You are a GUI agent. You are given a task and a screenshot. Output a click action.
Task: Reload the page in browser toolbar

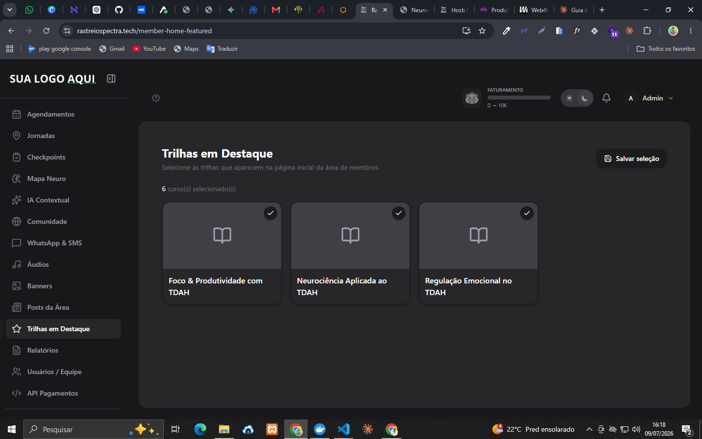tap(46, 31)
